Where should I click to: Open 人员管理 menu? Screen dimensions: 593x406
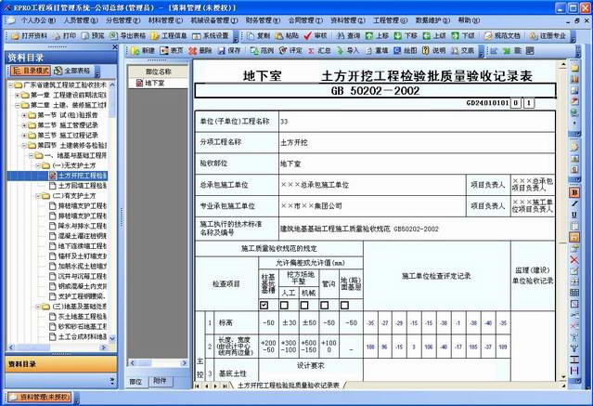80,20
